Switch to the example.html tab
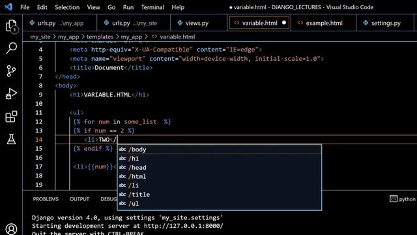 [x=323, y=23]
